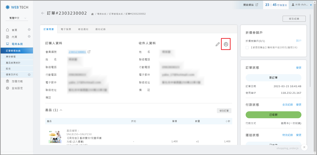Image resolution: width=317 pixels, height=155 pixels.
Task: Open the member number external link icon
Action: point(89,52)
